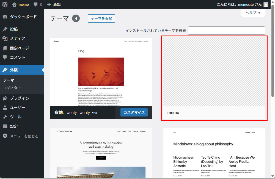Click the WordPress logo icon
Screen dimensions: 275x179
(5, 4)
